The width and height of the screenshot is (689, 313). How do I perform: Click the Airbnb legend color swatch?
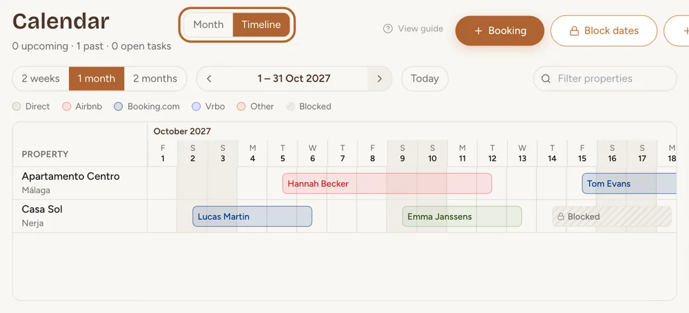[67, 106]
